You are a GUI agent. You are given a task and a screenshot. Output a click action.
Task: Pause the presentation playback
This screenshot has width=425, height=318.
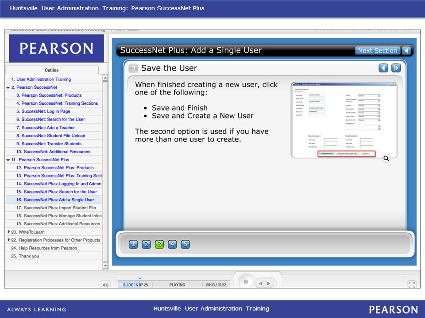(246, 282)
